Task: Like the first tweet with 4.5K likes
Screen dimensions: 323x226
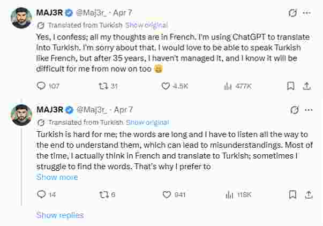Action: (x=166, y=86)
